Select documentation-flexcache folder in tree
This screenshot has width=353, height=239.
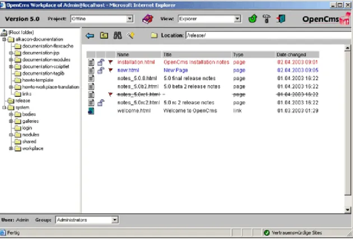(48, 46)
